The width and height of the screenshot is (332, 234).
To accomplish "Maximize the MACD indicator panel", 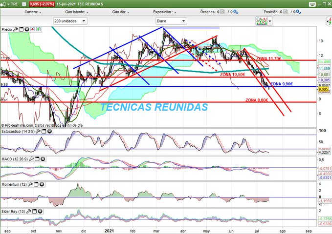I will click(37, 159).
